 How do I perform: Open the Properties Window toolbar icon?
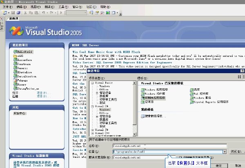[97, 13]
